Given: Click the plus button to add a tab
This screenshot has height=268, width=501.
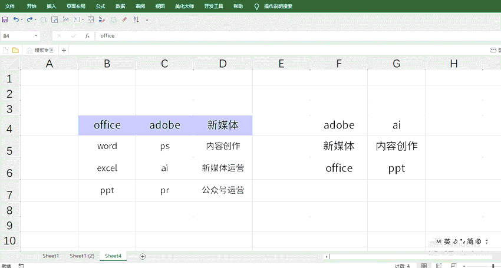Looking at the screenshot, I should point(64,50).
